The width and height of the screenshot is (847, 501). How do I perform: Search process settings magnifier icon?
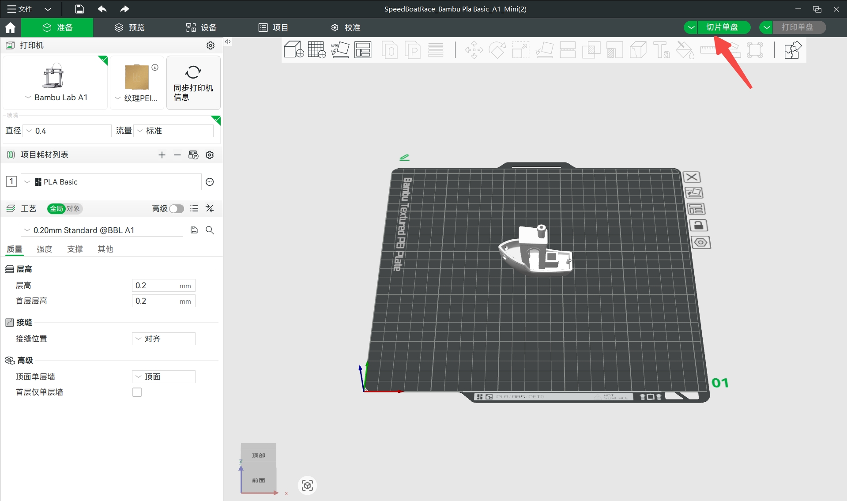point(210,230)
